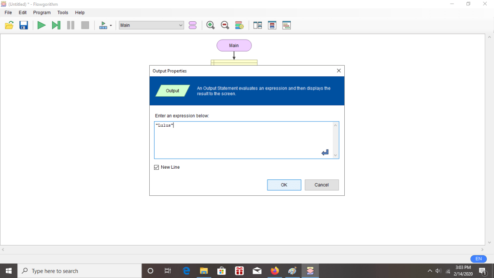Click the blue enter-arrow icon in expression box
Screen dimensions: 494x278
pyautogui.click(x=325, y=153)
